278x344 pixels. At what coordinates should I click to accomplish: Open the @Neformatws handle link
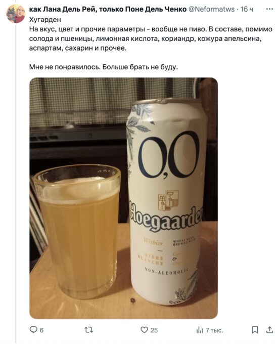(212, 9)
